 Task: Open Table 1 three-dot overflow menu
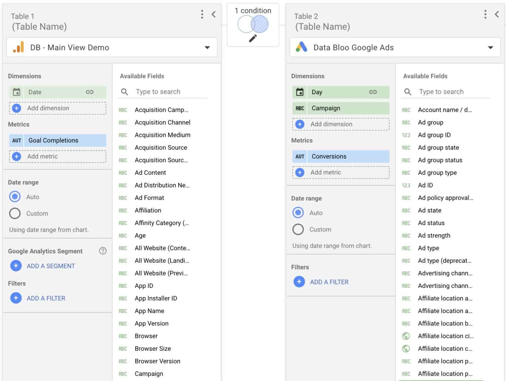pos(202,14)
